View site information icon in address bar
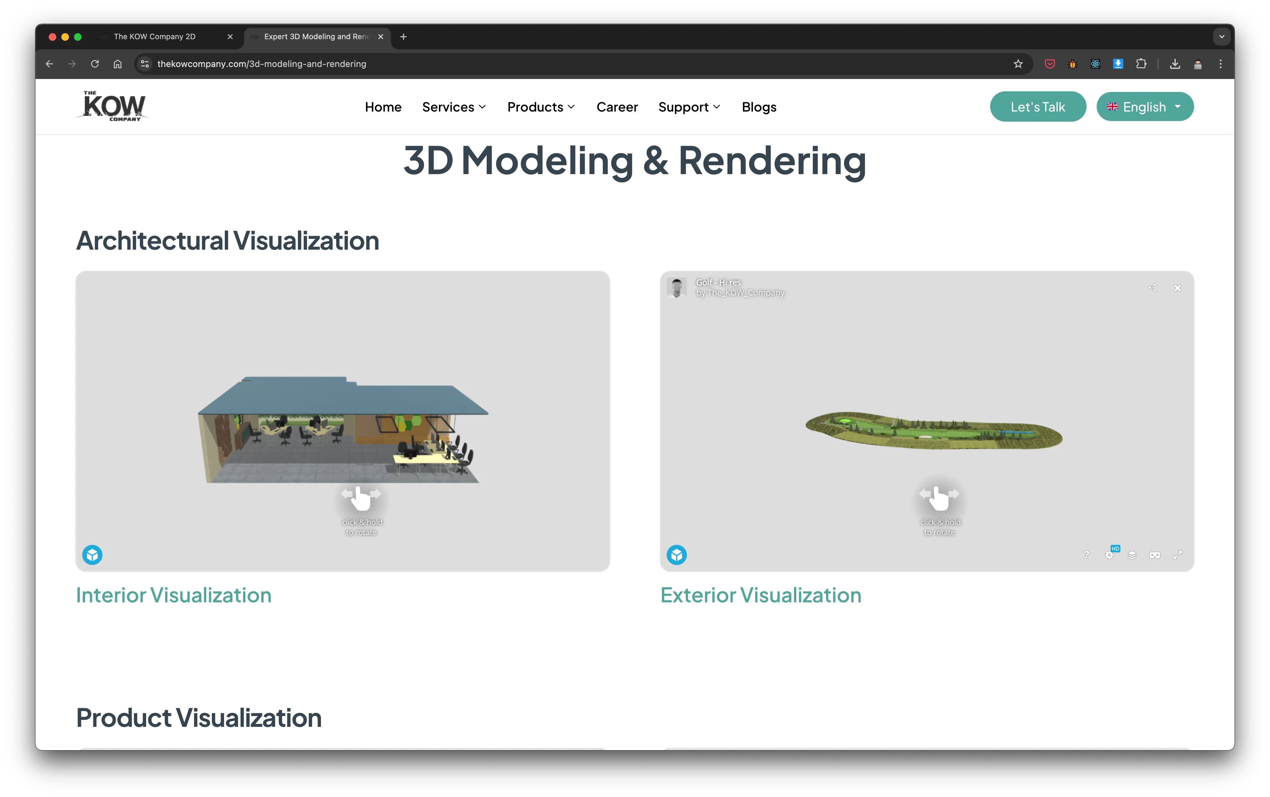1270x797 pixels. click(x=145, y=64)
